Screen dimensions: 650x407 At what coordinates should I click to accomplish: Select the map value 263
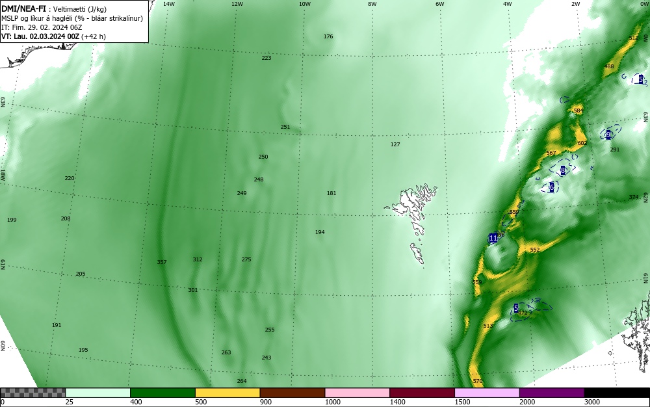(226, 352)
